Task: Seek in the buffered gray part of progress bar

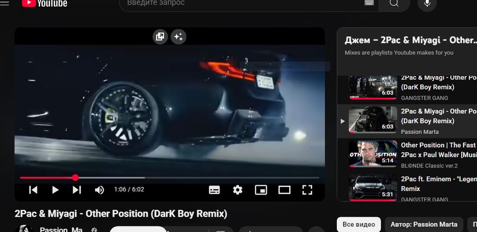Action: pyautogui.click(x=111, y=178)
